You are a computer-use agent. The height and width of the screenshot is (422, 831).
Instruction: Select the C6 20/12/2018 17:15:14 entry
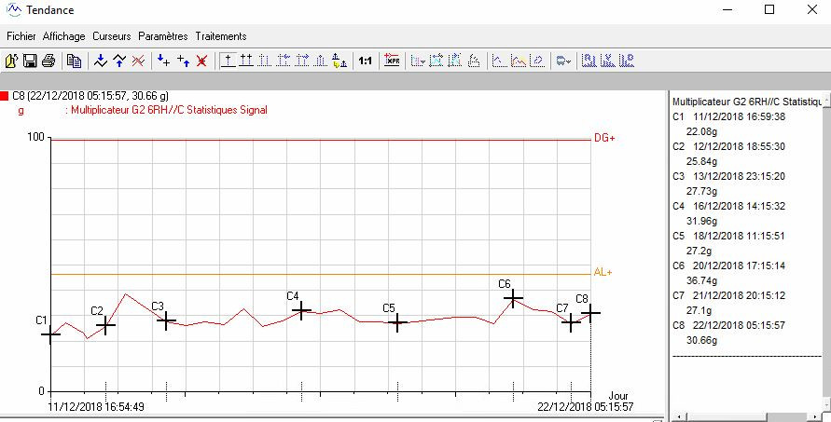coord(728,265)
